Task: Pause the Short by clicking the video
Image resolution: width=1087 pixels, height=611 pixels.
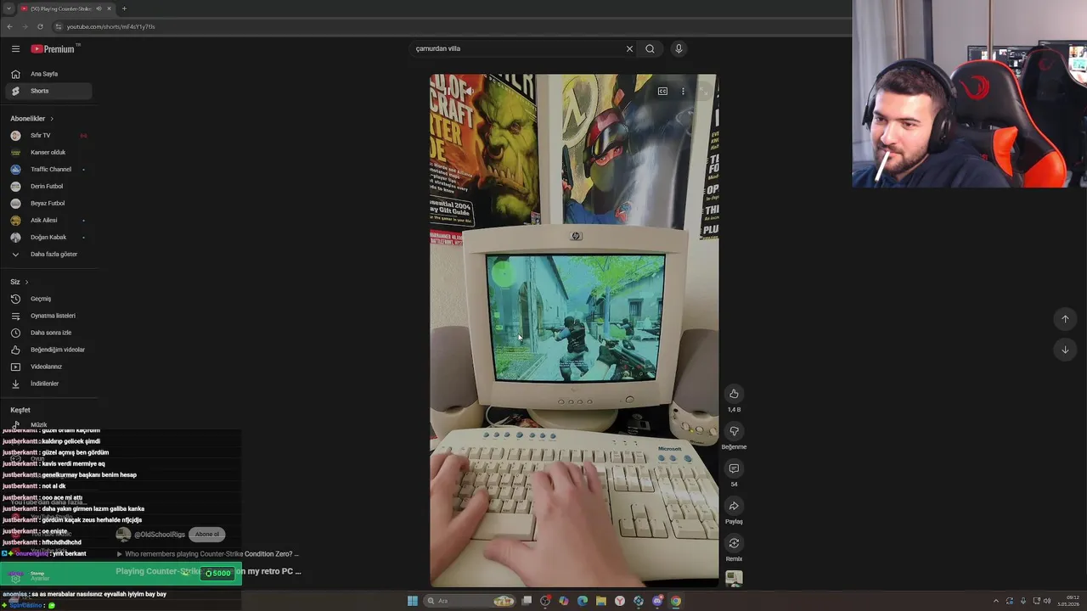Action: (x=574, y=330)
